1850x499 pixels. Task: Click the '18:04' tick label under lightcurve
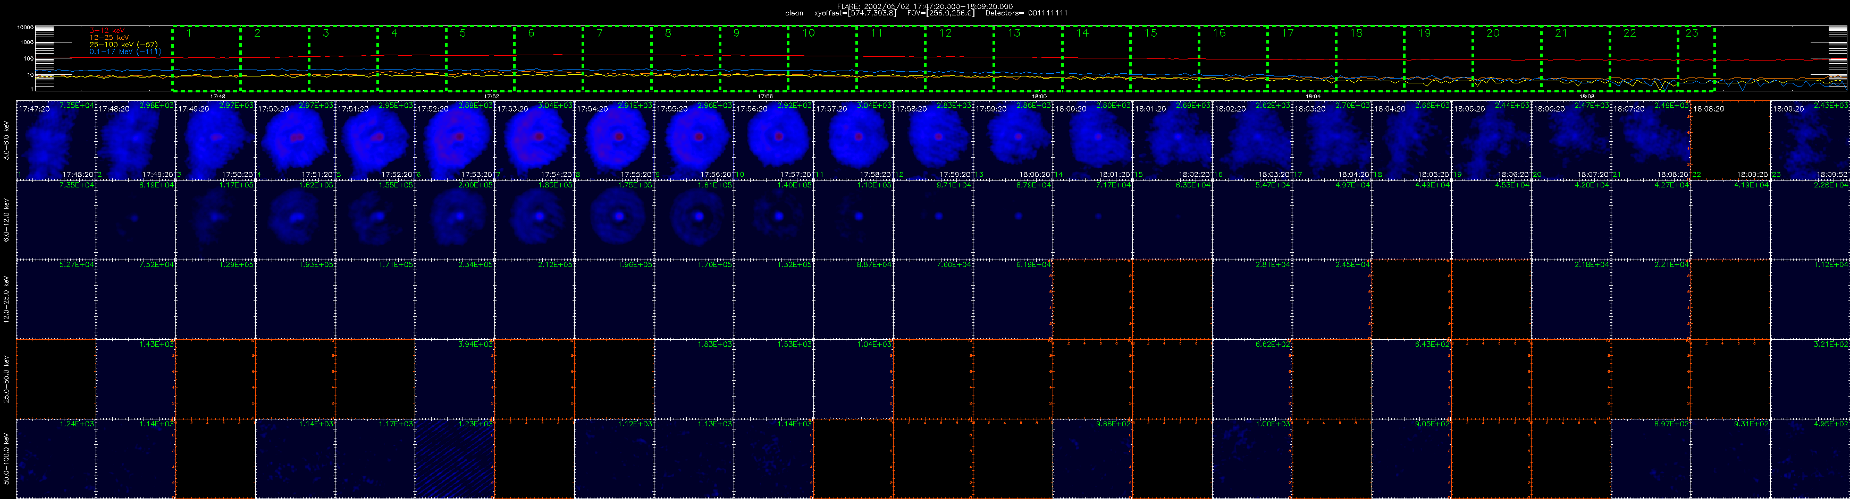coord(1313,96)
